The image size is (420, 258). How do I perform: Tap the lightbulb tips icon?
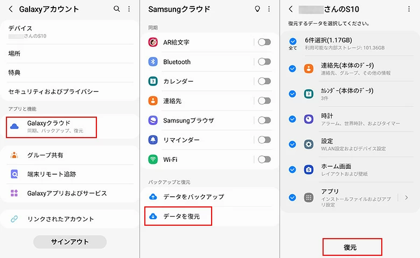257,9
